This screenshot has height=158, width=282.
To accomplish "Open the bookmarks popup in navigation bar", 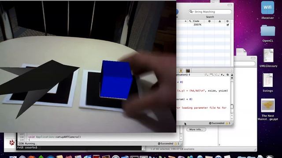I will pos(206,75).
